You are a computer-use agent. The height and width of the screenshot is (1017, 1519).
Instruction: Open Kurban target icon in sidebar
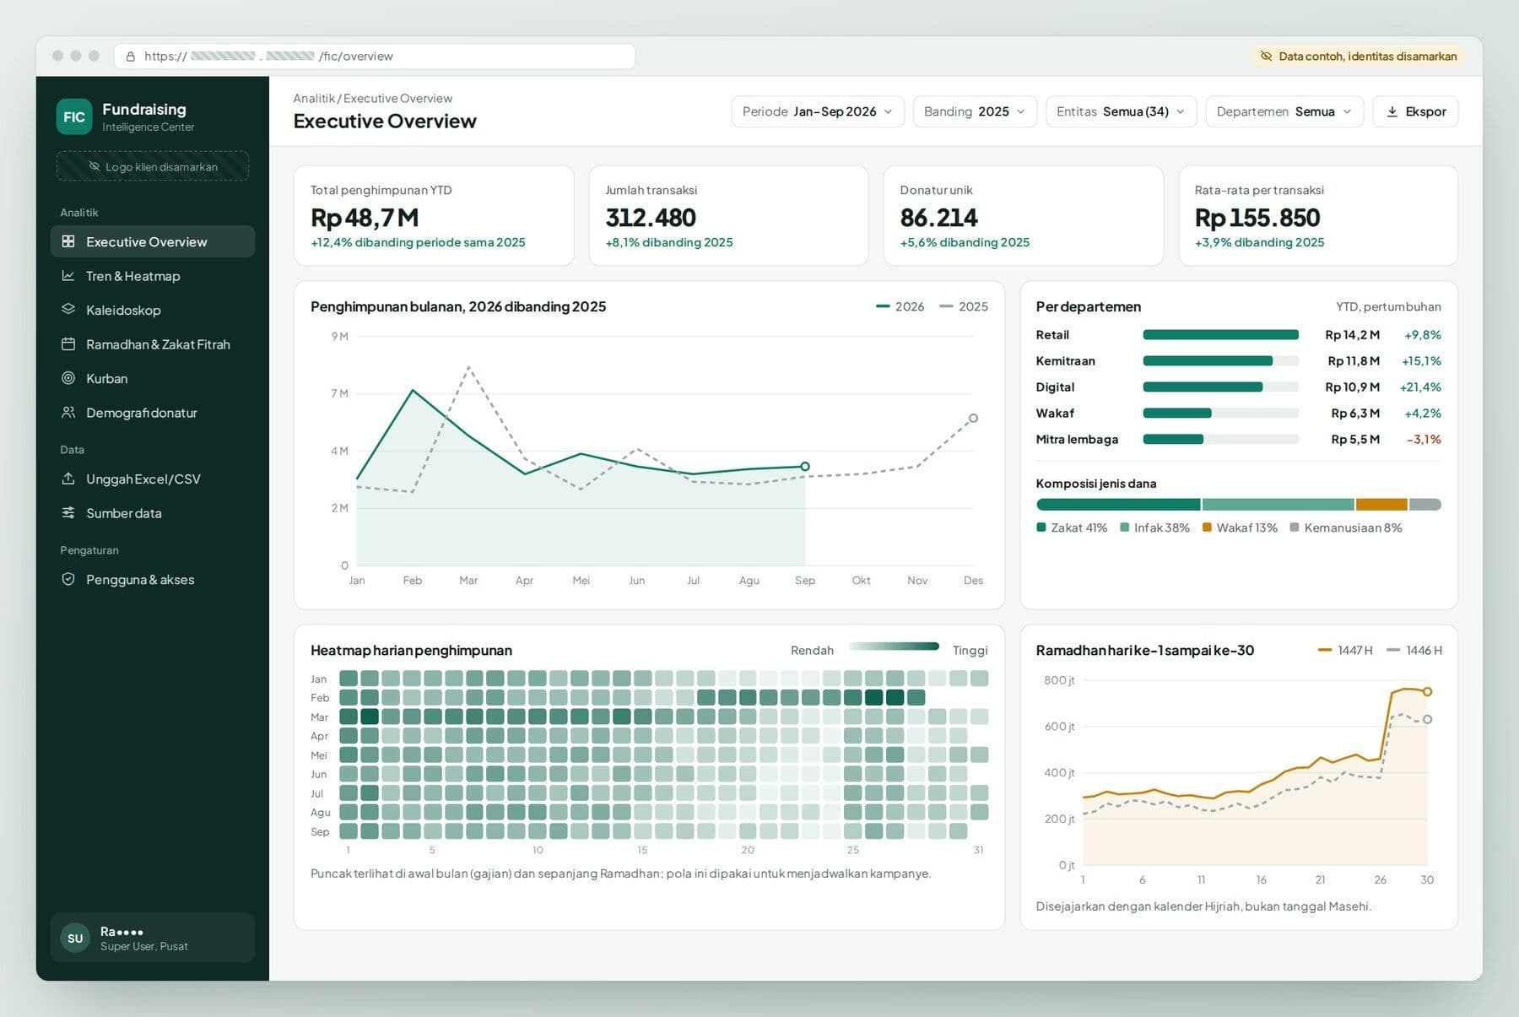[x=68, y=378]
